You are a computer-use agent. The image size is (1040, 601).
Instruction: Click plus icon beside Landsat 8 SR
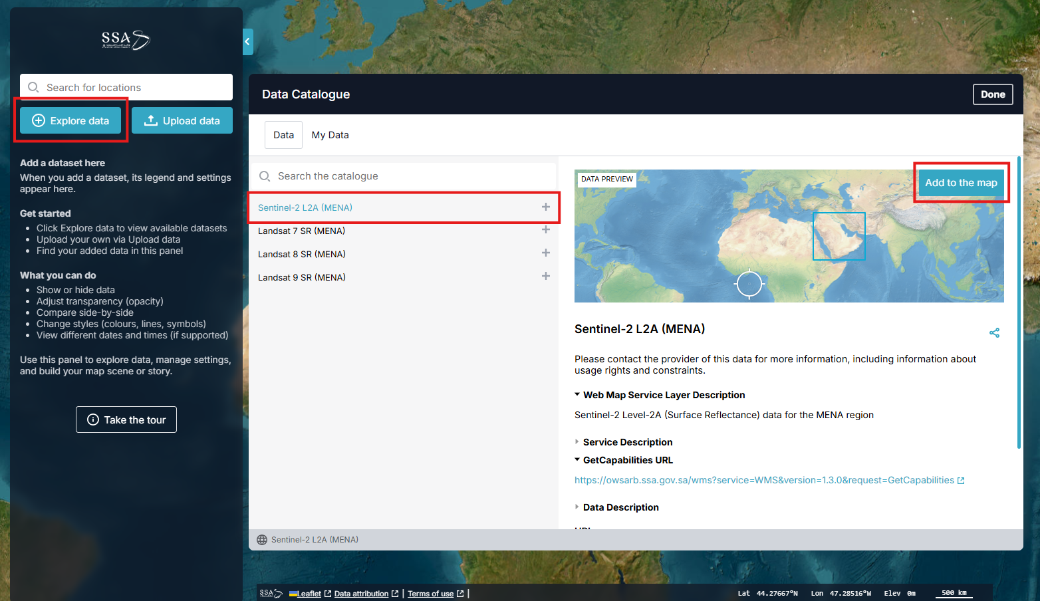click(545, 253)
